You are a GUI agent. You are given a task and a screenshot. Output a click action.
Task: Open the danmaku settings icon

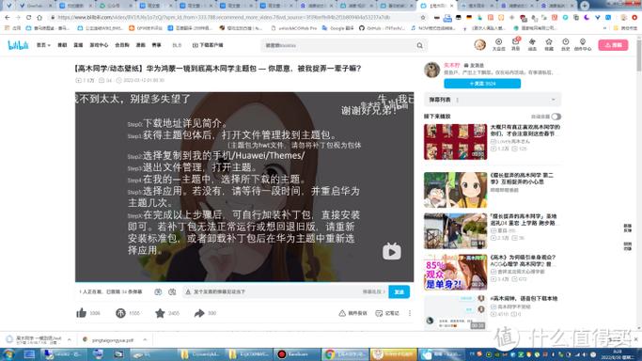point(172,291)
